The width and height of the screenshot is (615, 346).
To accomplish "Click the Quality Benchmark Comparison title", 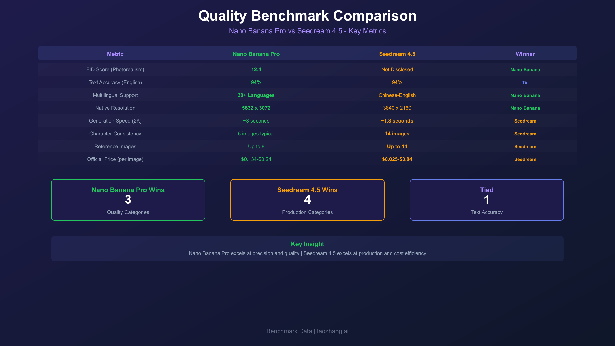I will (x=307, y=16).
